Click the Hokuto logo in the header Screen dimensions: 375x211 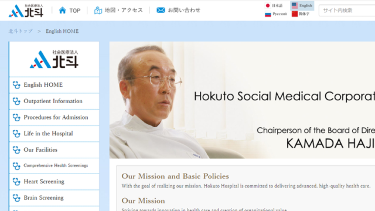pyautogui.click(x=26, y=11)
